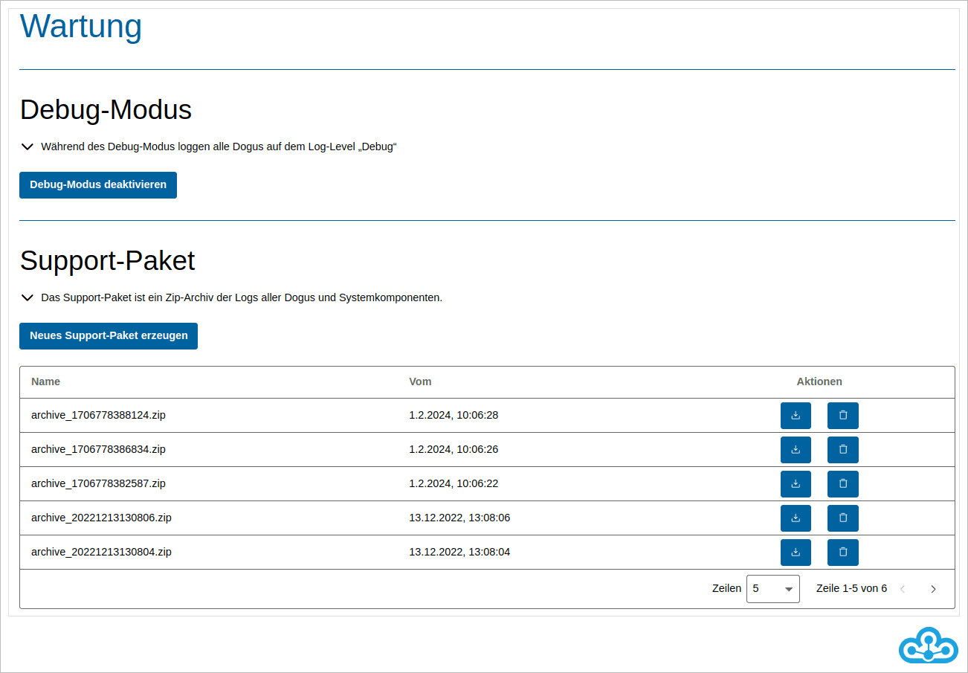Click the Vom column header
The image size is (968, 673).
pyautogui.click(x=420, y=381)
